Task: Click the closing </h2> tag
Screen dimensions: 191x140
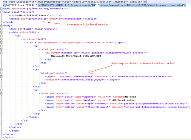Action: point(49,60)
